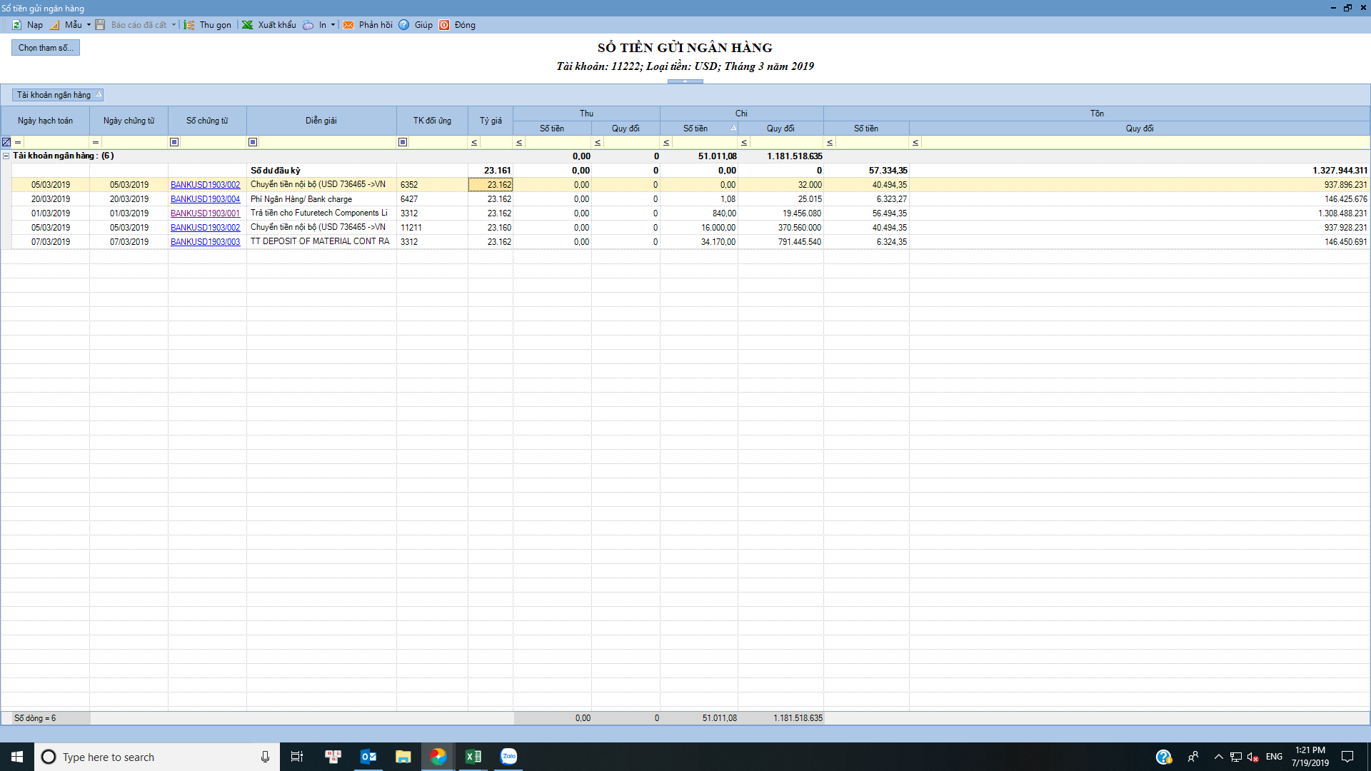Click the Đóng close report icon

[444, 25]
